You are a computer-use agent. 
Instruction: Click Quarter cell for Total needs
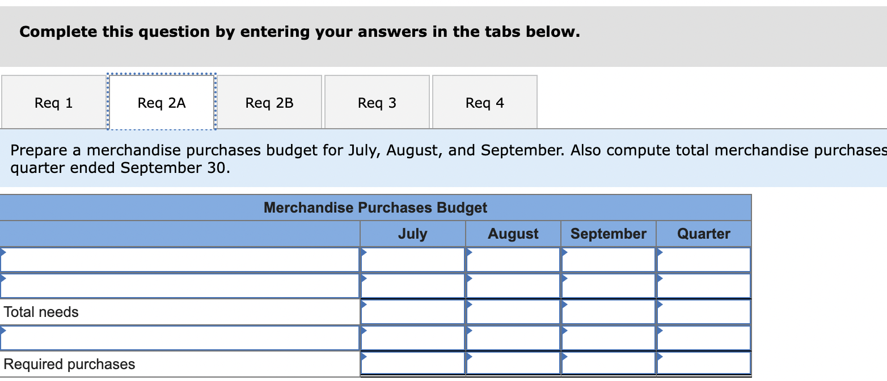(x=704, y=312)
